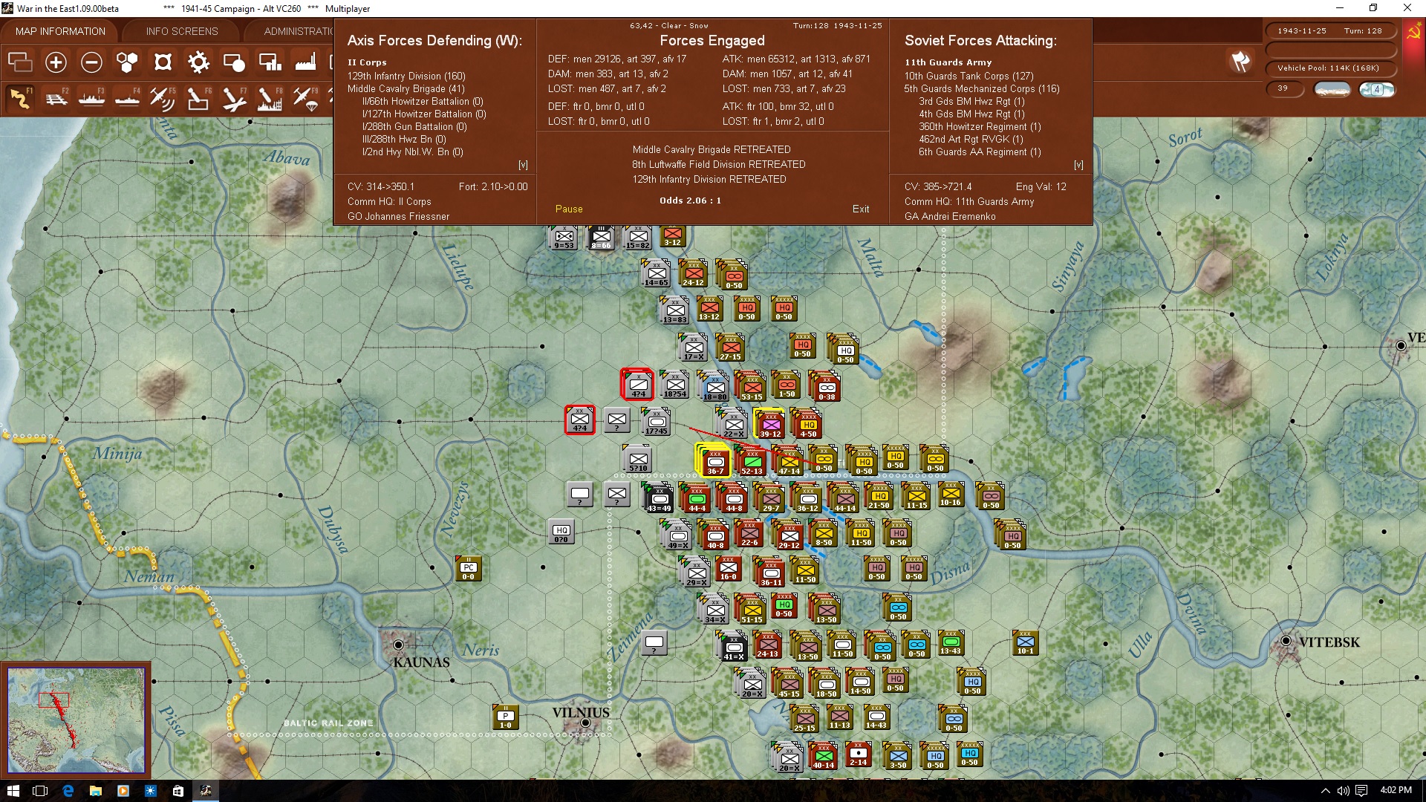
Task: Click the zoom in toolbar icon
Action: click(56, 62)
